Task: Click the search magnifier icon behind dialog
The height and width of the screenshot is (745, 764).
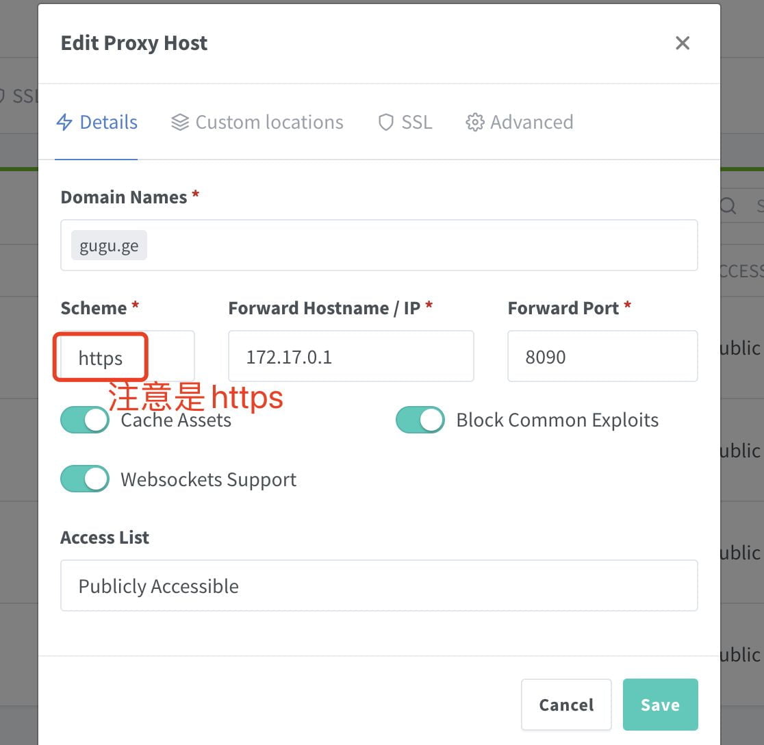Action: point(729,206)
